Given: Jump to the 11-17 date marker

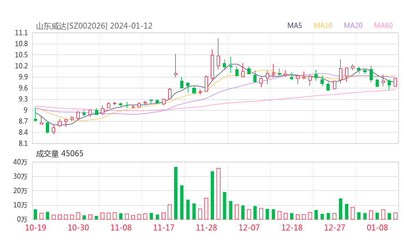Looking at the screenshot, I should point(164,228).
